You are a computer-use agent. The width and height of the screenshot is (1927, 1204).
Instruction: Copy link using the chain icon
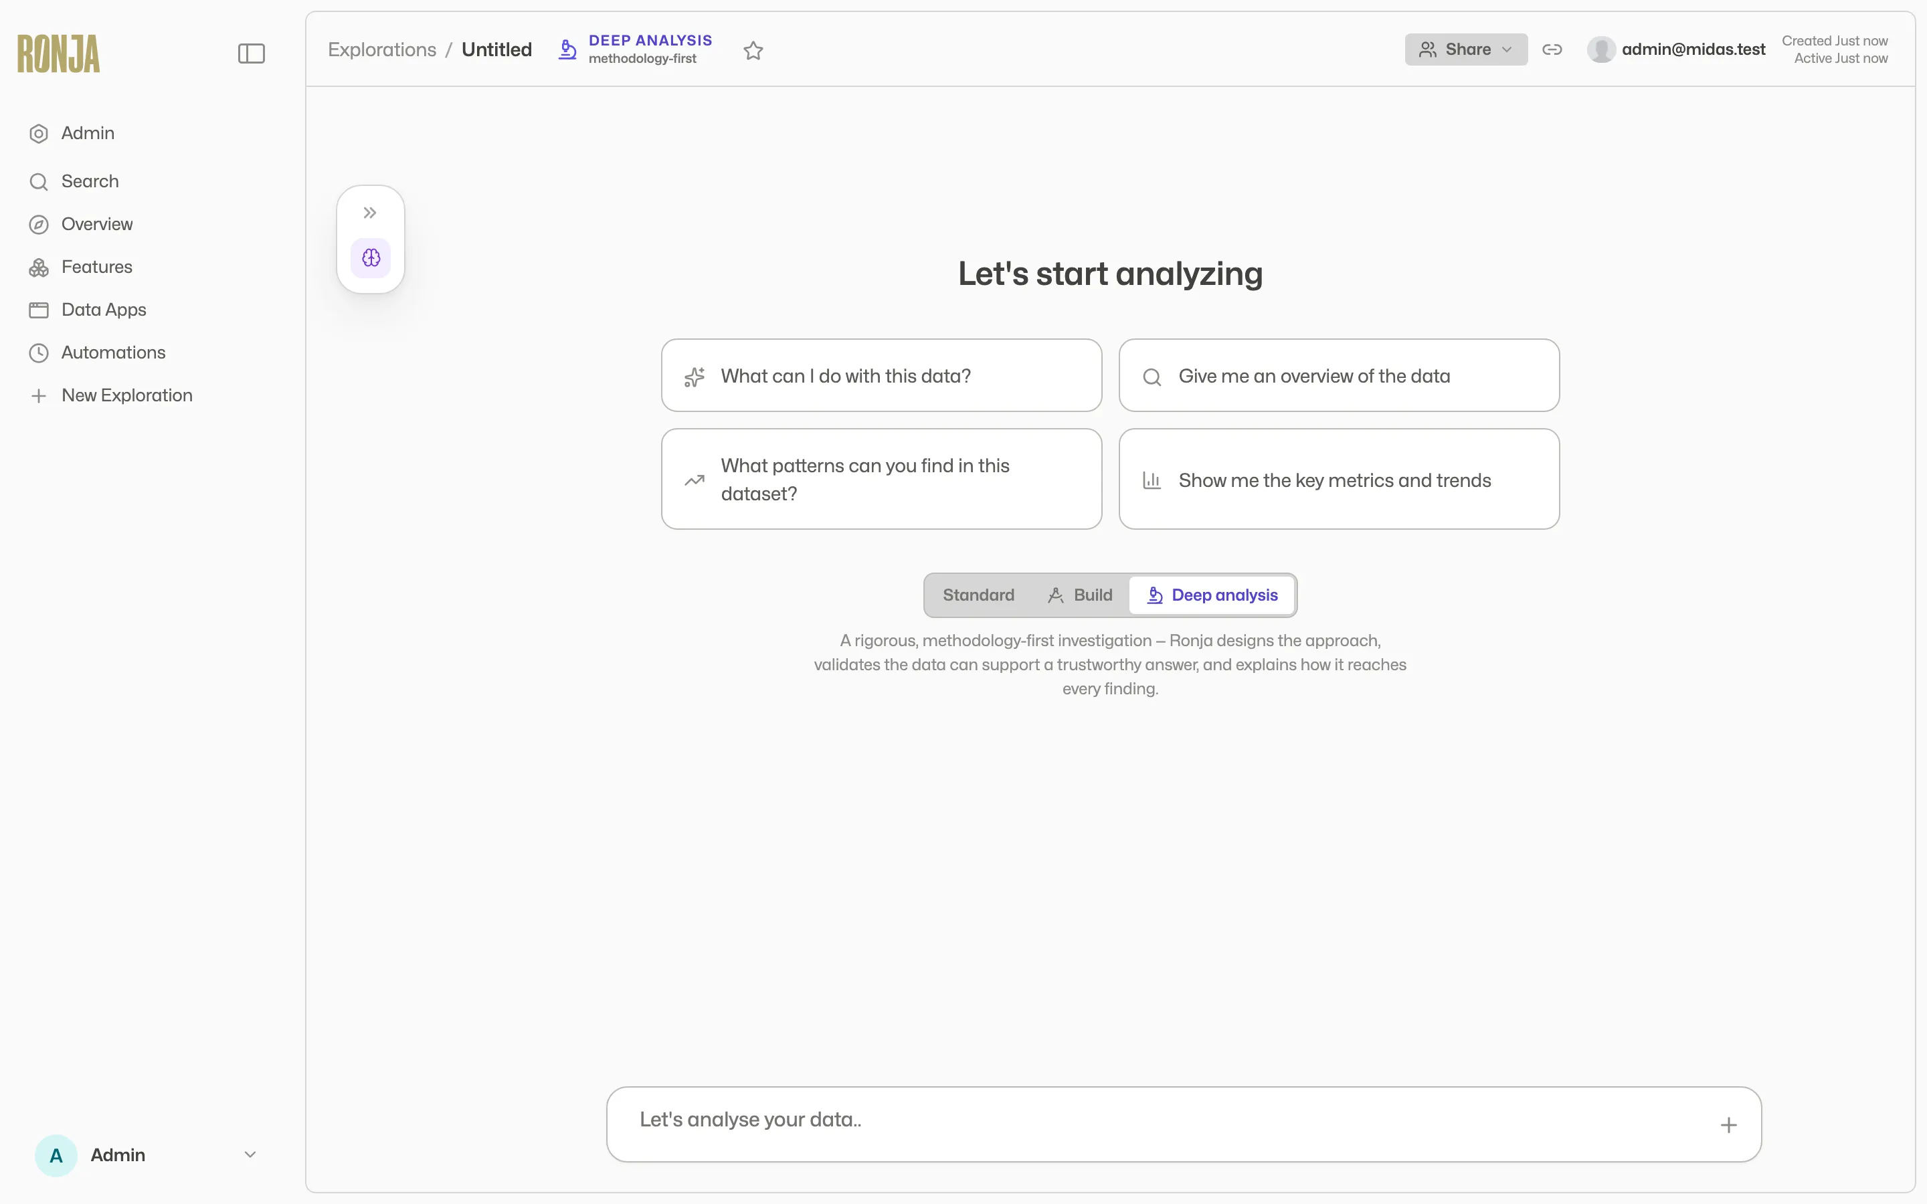click(1552, 49)
